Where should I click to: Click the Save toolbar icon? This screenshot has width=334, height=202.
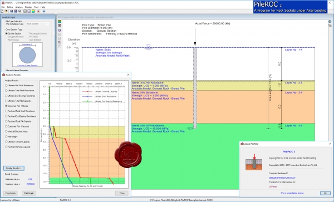pos(12,11)
